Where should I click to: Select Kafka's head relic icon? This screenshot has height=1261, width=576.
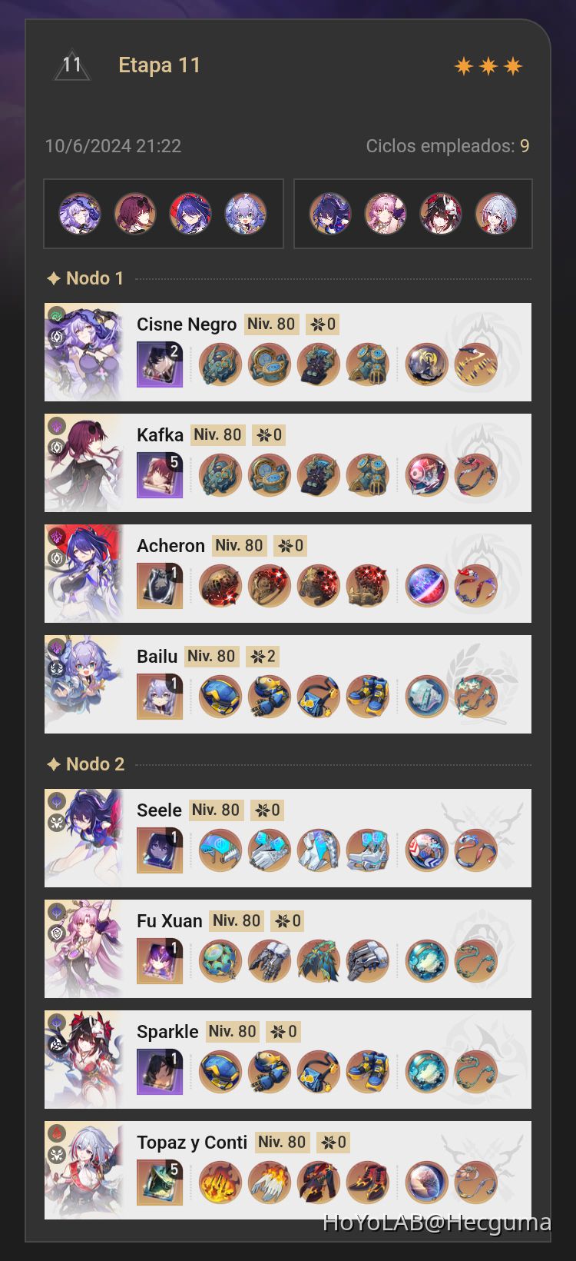click(220, 475)
